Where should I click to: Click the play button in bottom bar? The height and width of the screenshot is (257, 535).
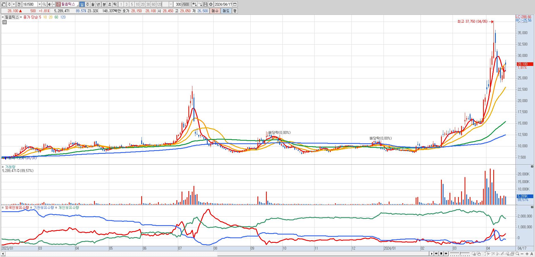(432, 254)
